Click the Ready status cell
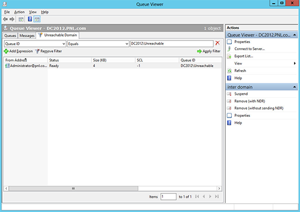 click(54, 66)
